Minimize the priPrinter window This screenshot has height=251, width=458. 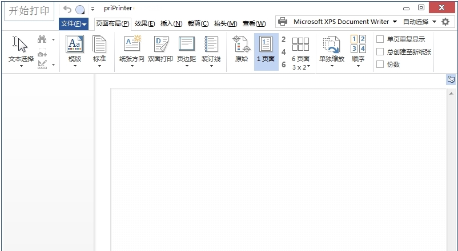[x=406, y=9]
